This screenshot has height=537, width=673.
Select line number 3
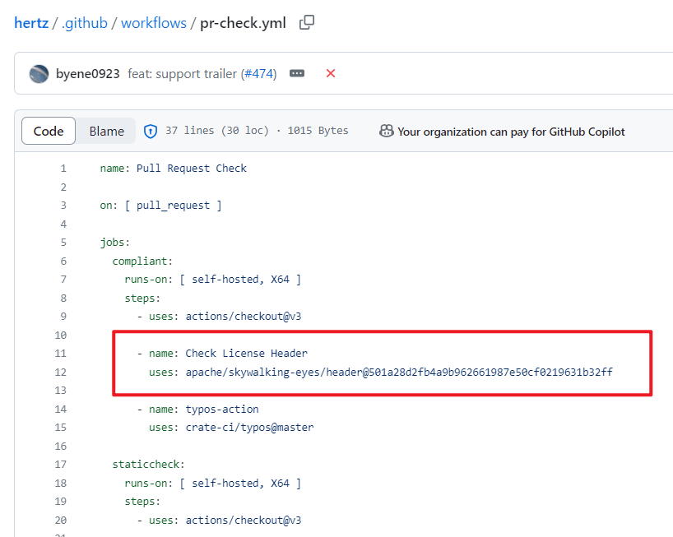click(x=63, y=206)
